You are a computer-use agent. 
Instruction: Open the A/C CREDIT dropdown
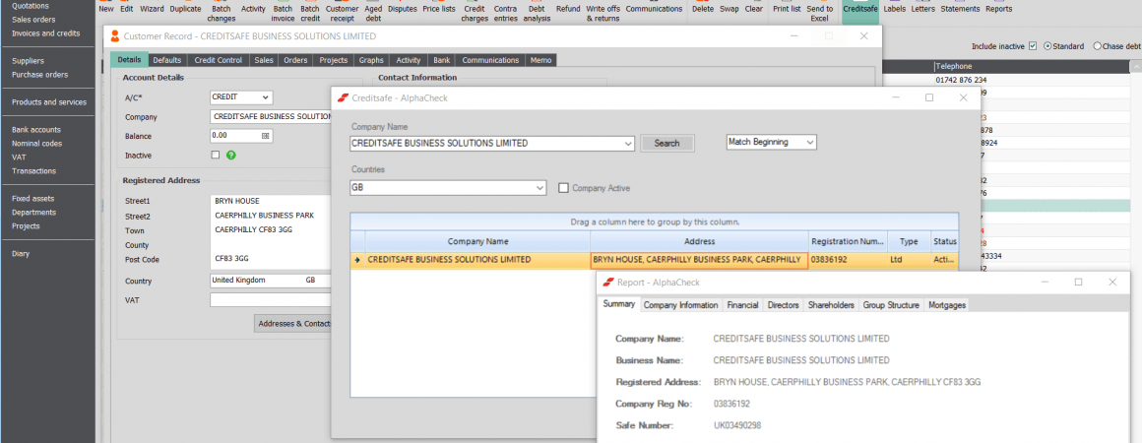tap(266, 96)
